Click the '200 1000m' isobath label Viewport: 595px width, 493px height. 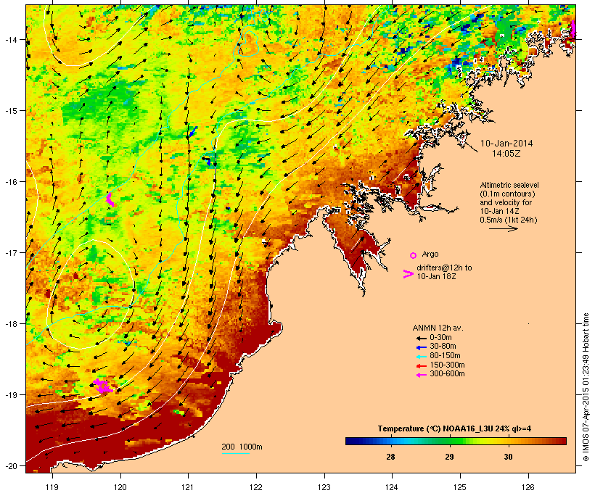[x=242, y=447]
